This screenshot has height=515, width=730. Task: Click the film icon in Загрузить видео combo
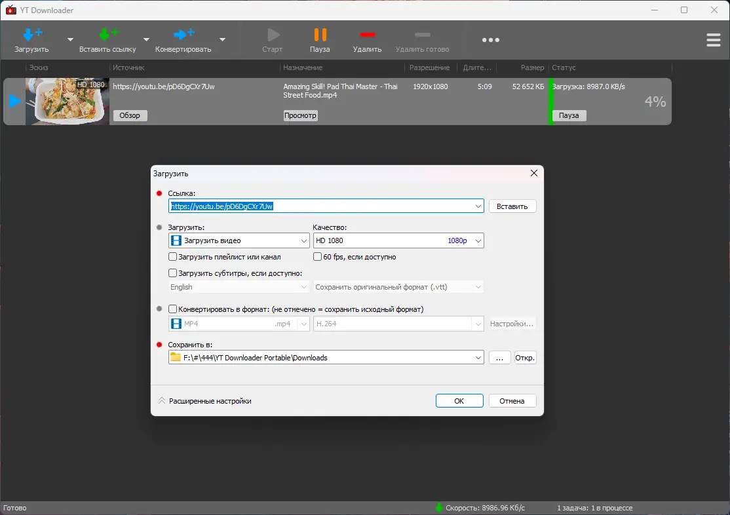click(x=176, y=240)
